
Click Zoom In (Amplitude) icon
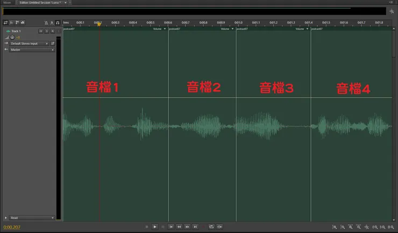click(335, 227)
